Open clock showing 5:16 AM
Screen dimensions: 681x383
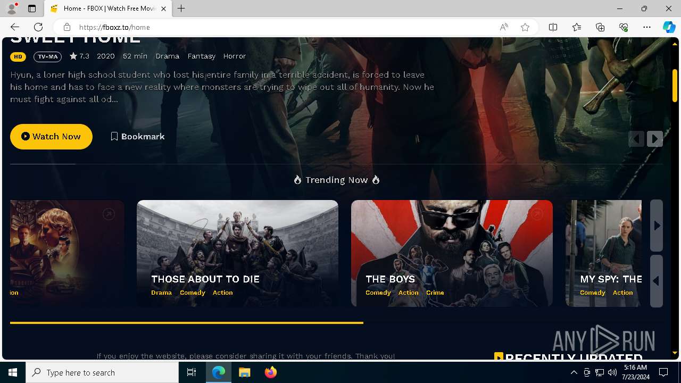tap(635, 372)
